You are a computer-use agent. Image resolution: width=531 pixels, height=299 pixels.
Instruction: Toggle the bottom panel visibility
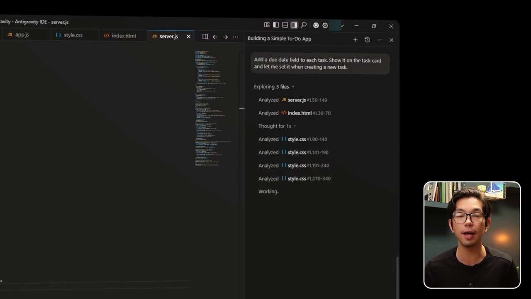click(285, 25)
